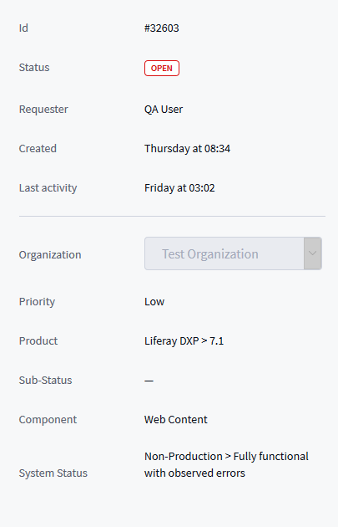Image resolution: width=338 pixels, height=527 pixels.
Task: Click the Priority field label
Action: (x=37, y=301)
